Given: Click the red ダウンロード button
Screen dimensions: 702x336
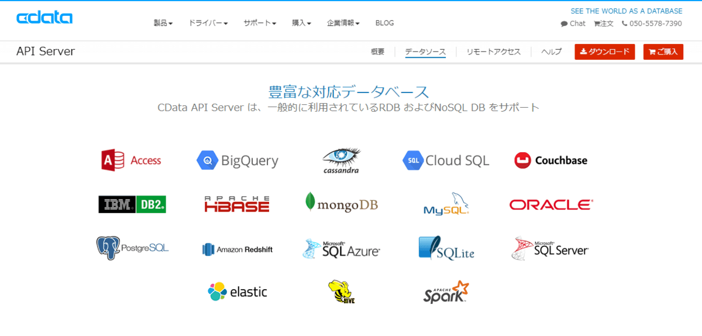Looking at the screenshot, I should (604, 52).
